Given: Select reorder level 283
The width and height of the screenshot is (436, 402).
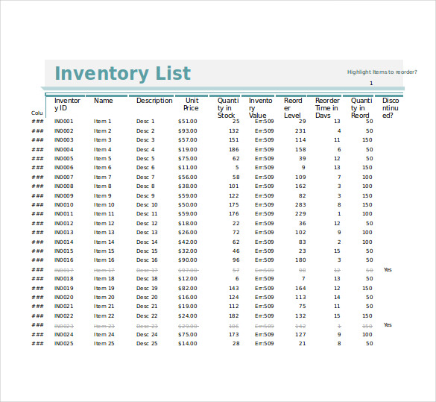Looking at the screenshot, I should click(300, 205).
